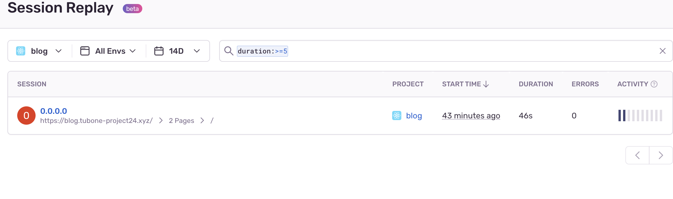Click the duration:>=5 search filter token

point(262,51)
